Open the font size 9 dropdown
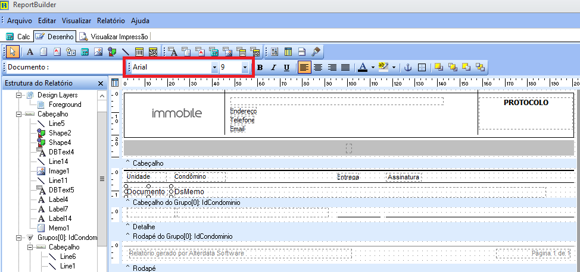 [x=245, y=68]
